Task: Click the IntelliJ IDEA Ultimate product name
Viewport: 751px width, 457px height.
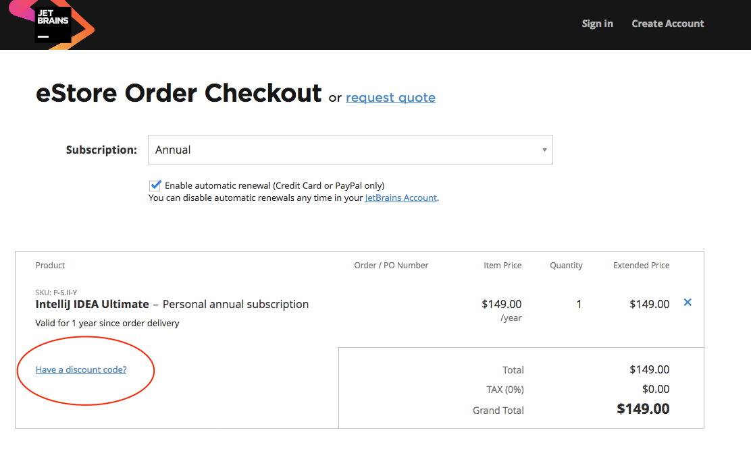Action: point(92,305)
